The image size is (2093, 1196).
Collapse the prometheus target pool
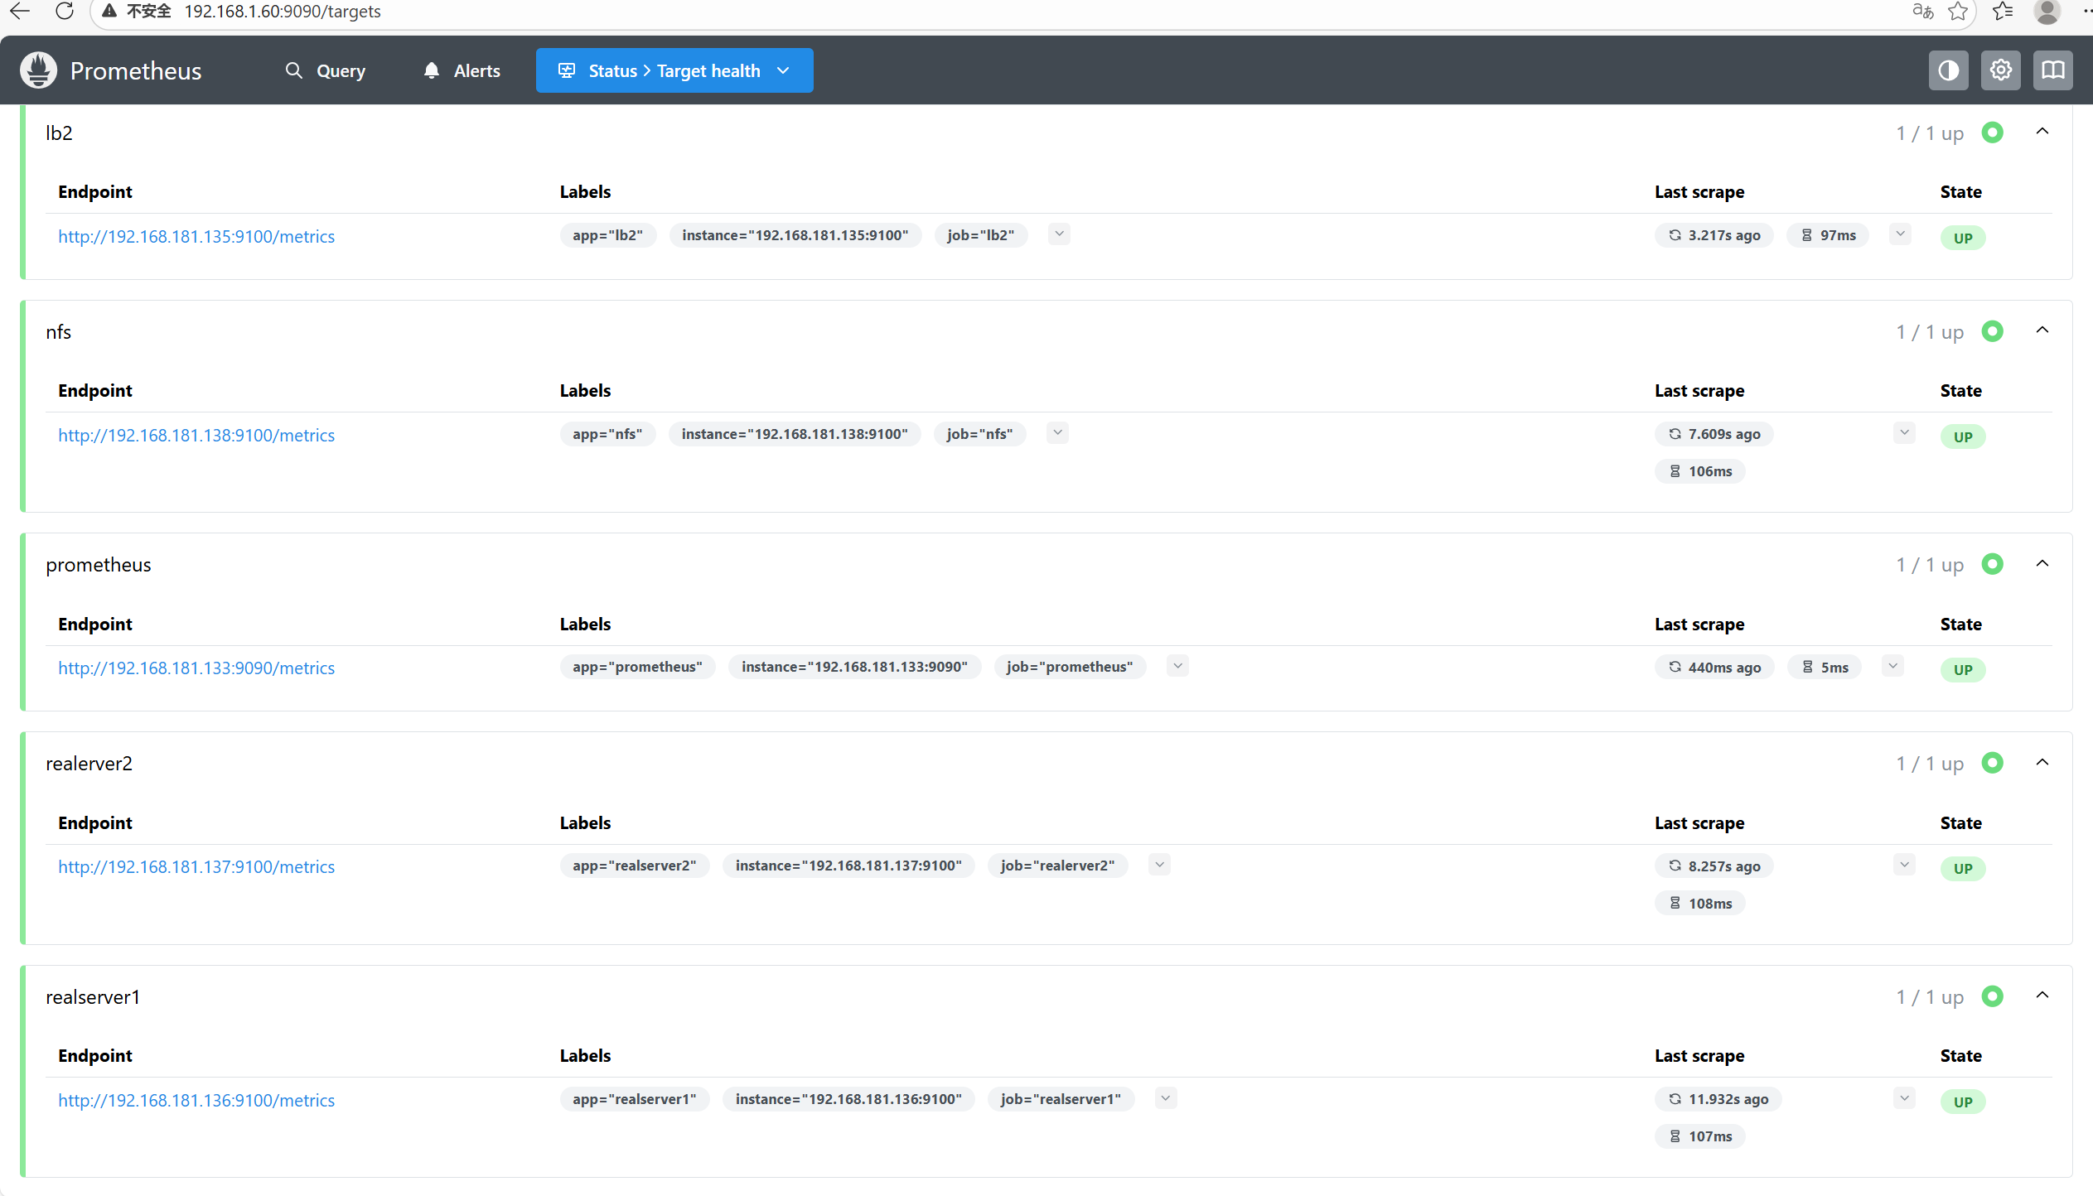pyautogui.click(x=2042, y=564)
